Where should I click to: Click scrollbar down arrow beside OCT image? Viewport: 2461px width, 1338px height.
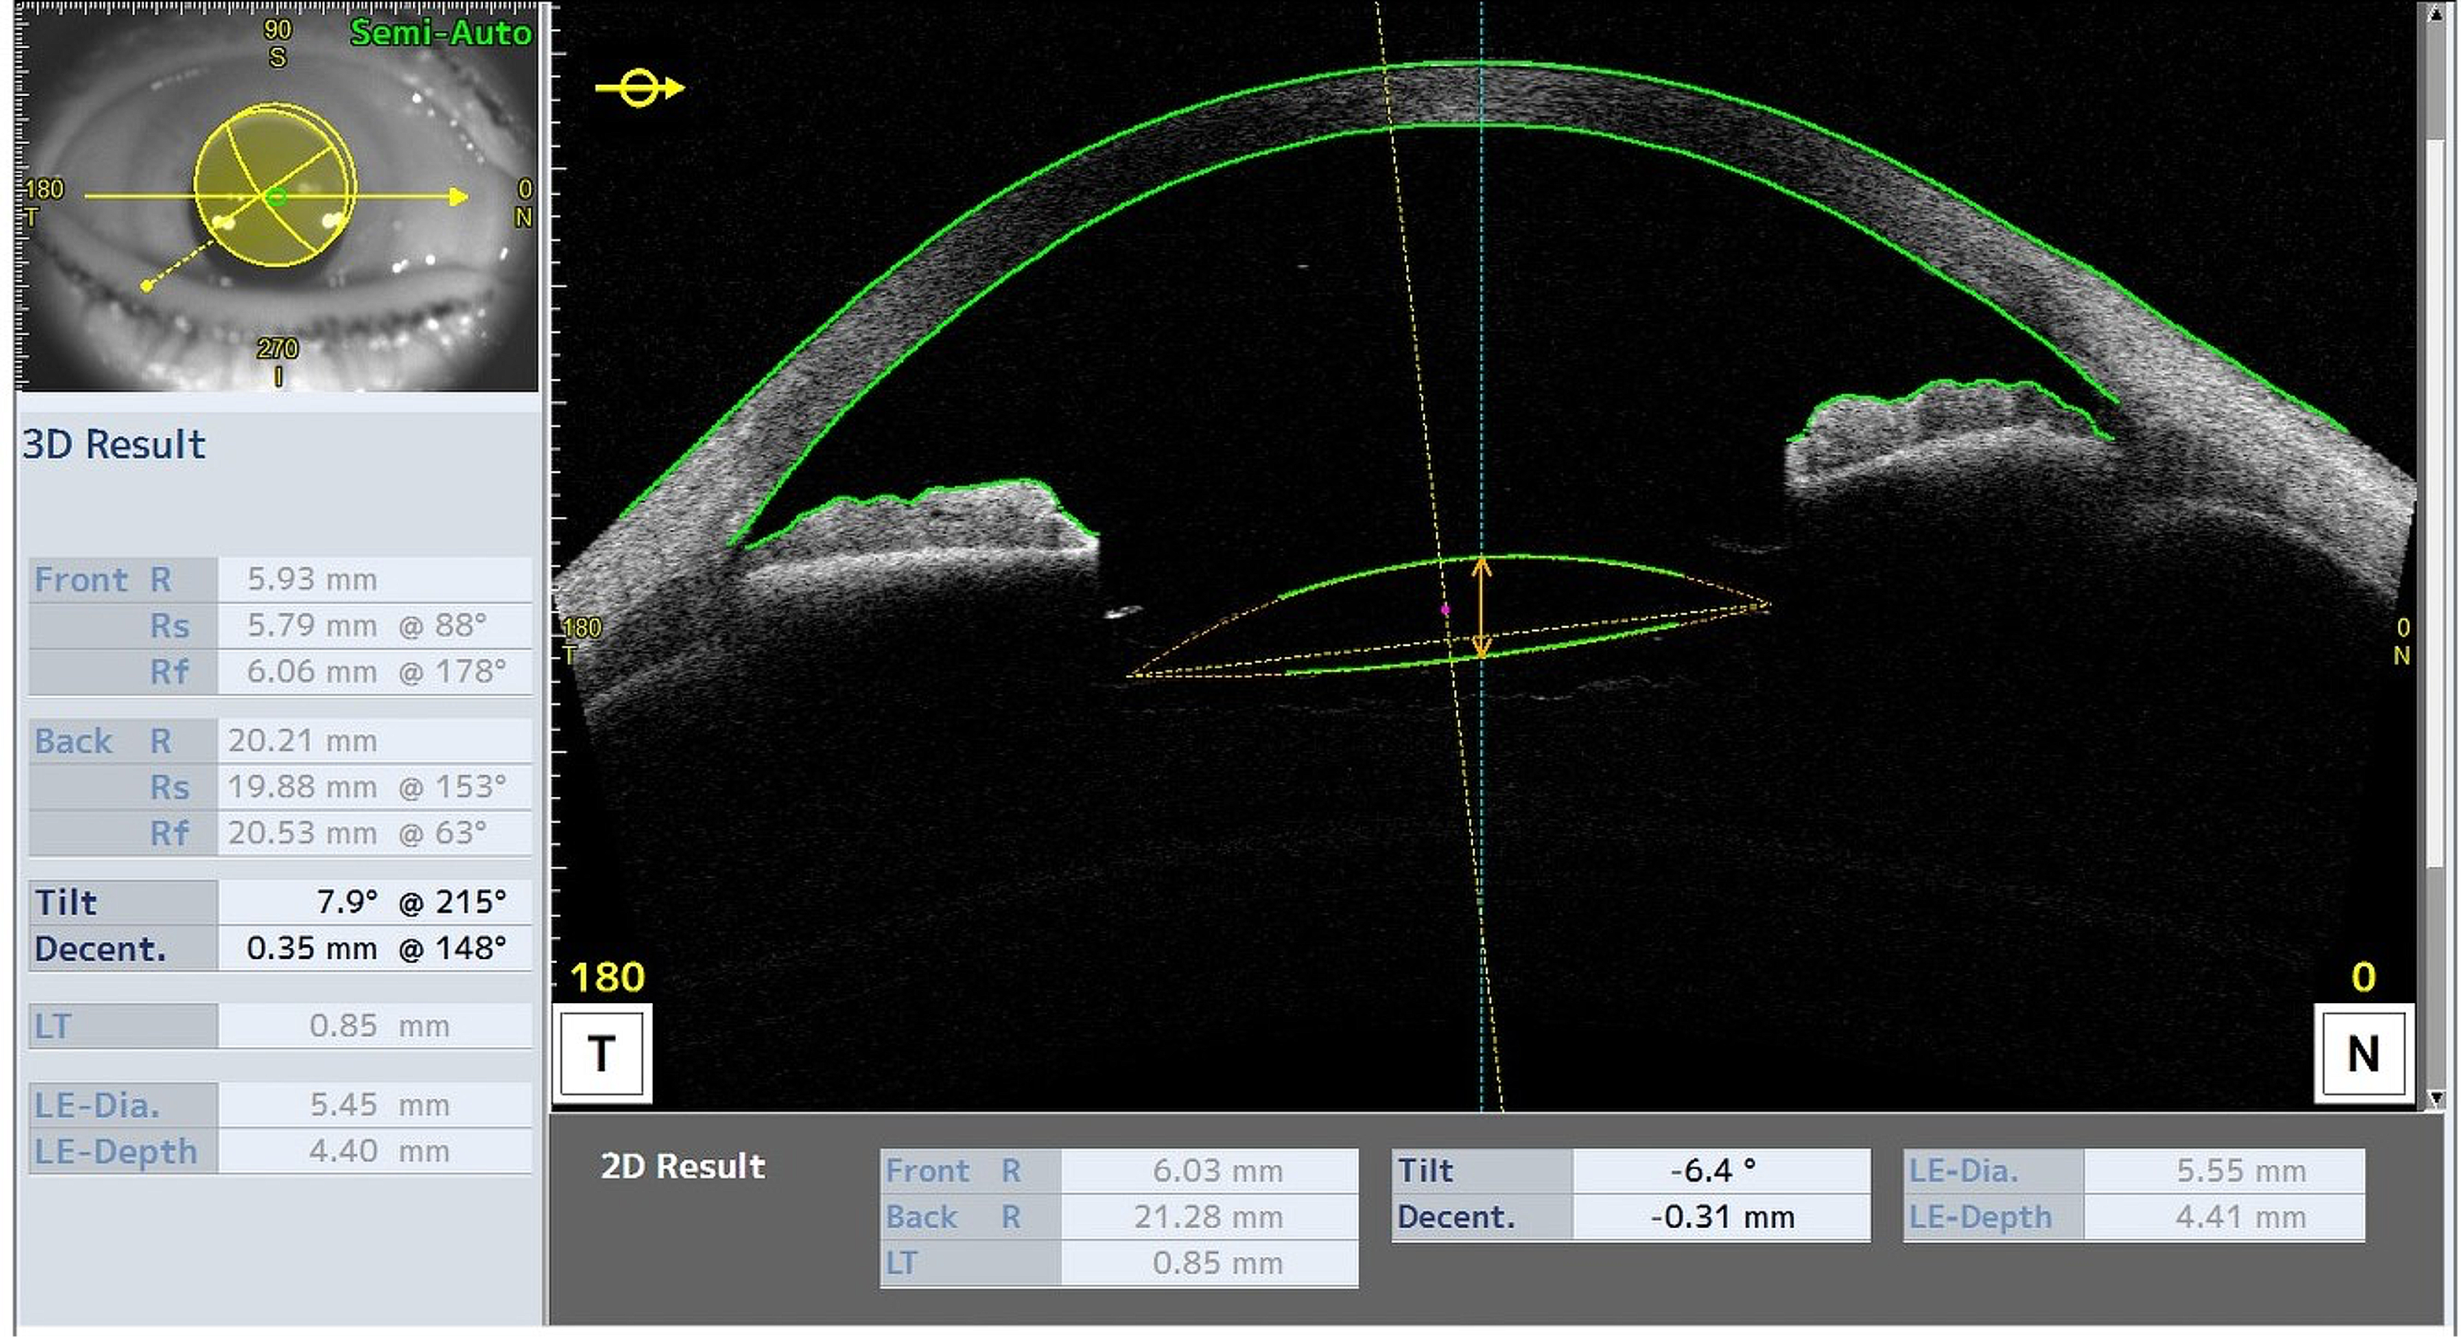(2436, 1098)
